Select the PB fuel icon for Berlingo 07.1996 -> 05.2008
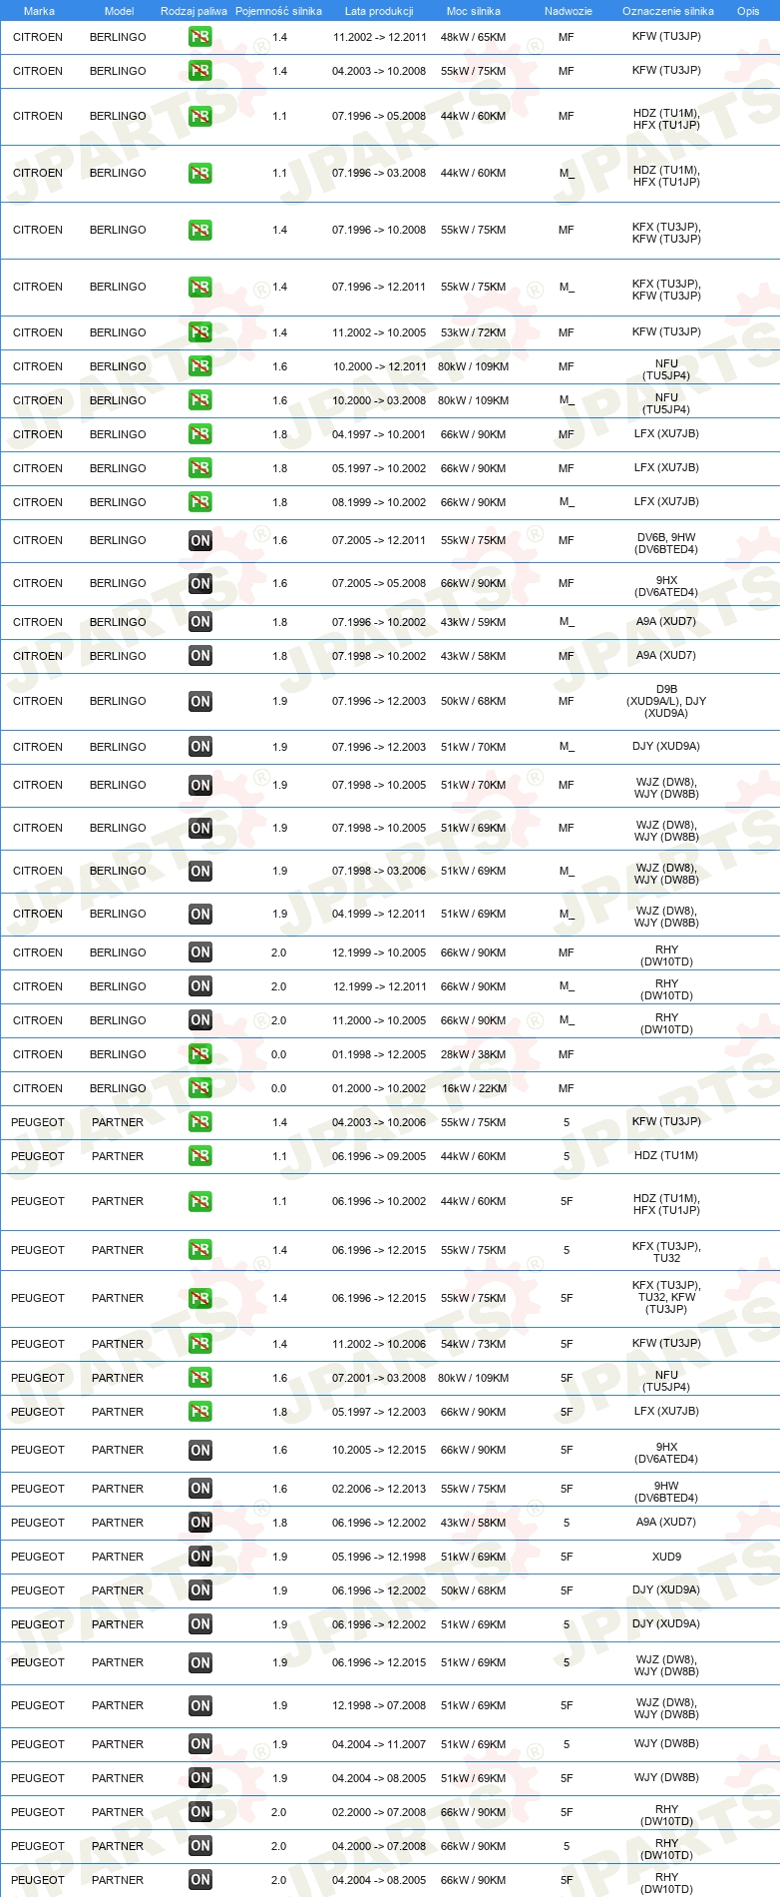Image resolution: width=780 pixels, height=1897 pixels. [200, 116]
